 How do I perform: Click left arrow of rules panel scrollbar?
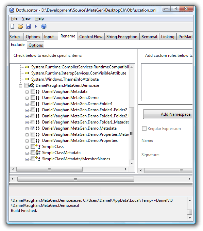point(141,170)
